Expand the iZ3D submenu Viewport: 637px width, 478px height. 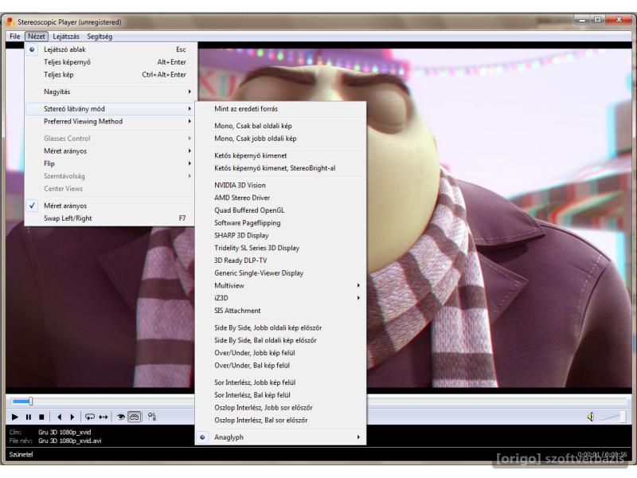tap(280, 298)
